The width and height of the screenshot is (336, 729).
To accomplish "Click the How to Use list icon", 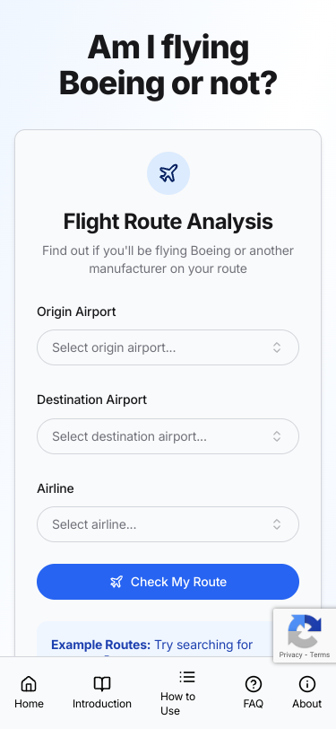I will click(x=187, y=676).
